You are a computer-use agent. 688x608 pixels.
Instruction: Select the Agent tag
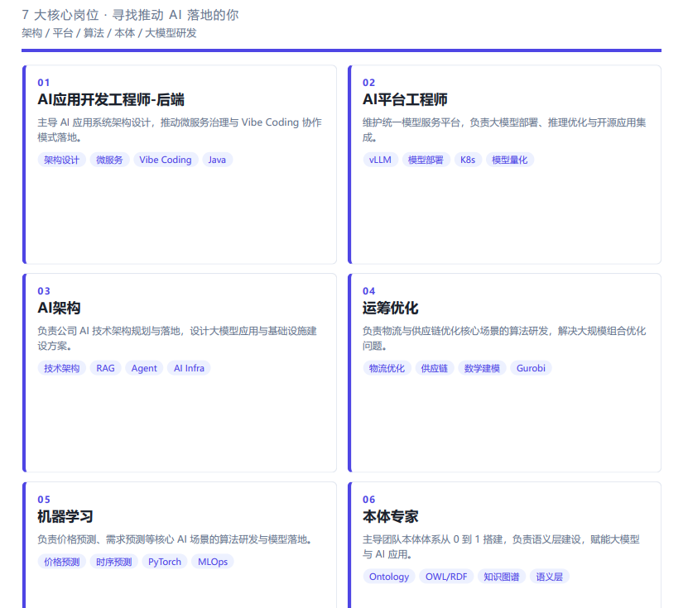coord(144,368)
